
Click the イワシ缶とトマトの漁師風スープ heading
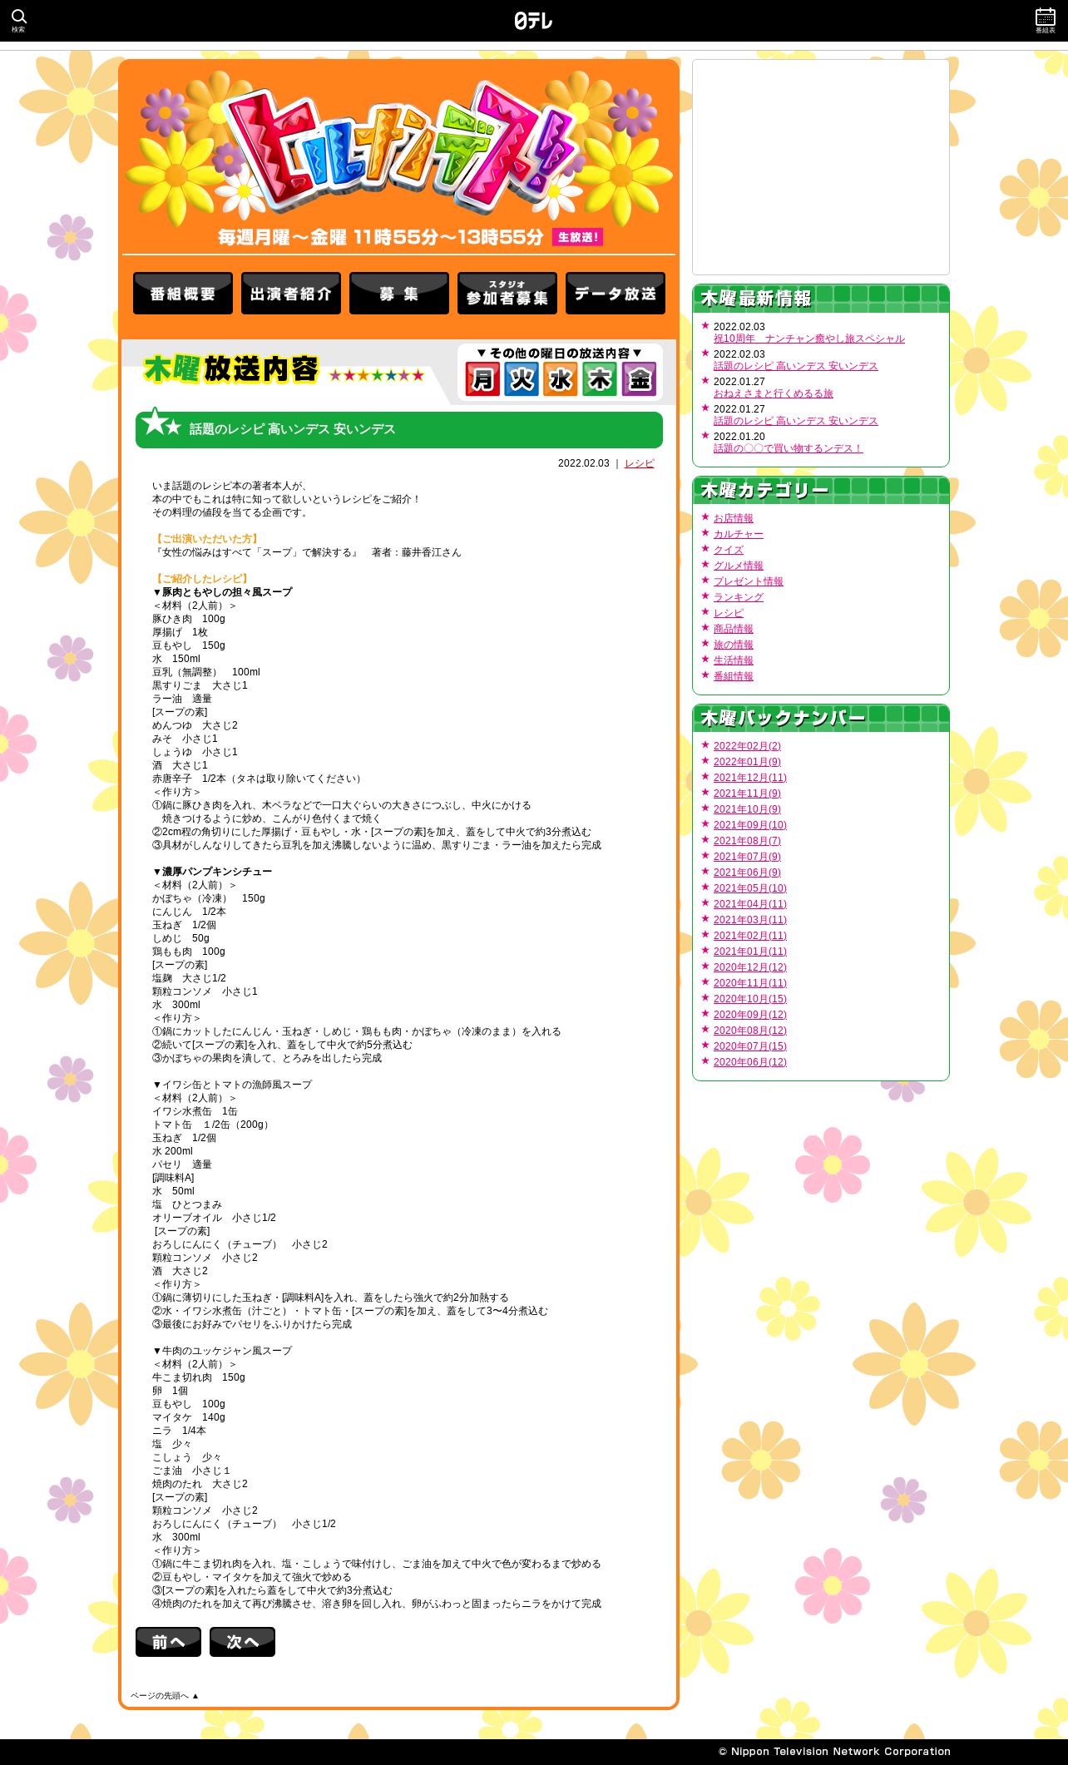pos(232,1085)
